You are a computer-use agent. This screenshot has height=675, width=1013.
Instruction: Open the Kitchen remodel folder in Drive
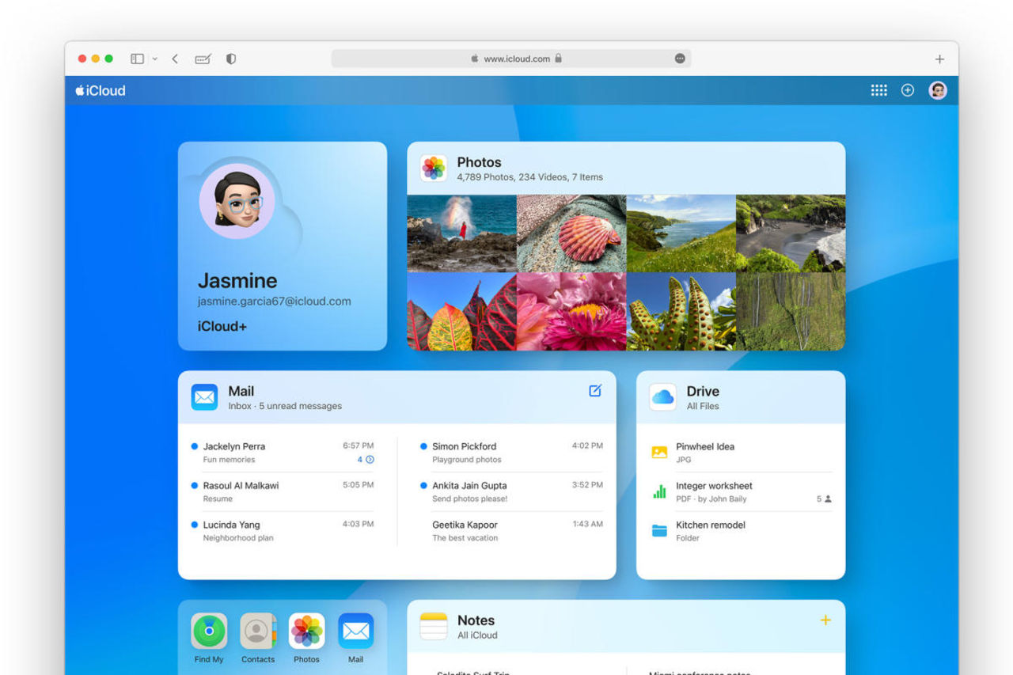coord(710,530)
